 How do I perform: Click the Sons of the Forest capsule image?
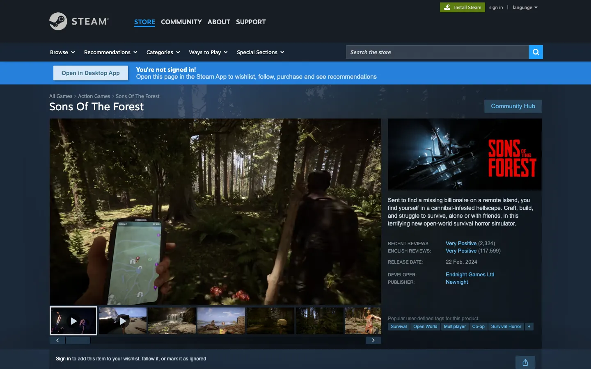[465, 154]
